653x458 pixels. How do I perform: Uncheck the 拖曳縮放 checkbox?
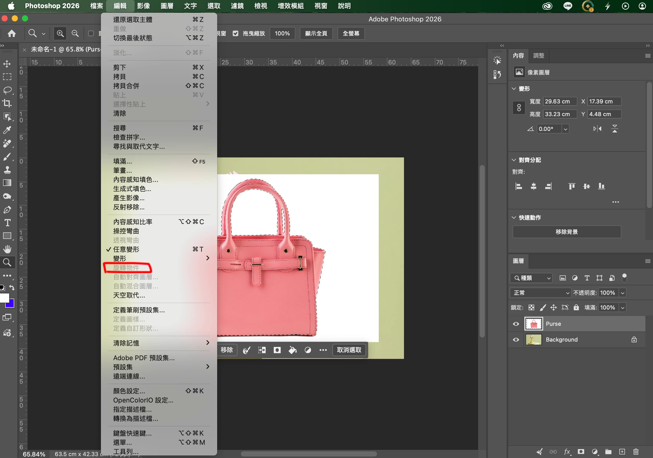click(x=236, y=34)
